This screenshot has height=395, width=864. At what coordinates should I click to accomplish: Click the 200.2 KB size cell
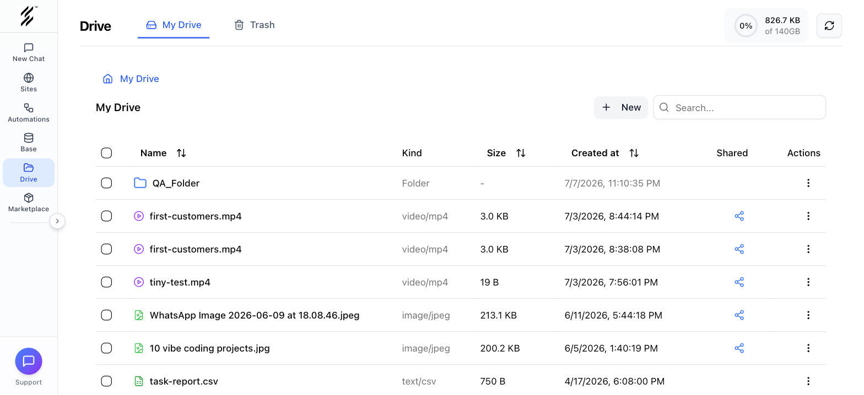coord(500,348)
